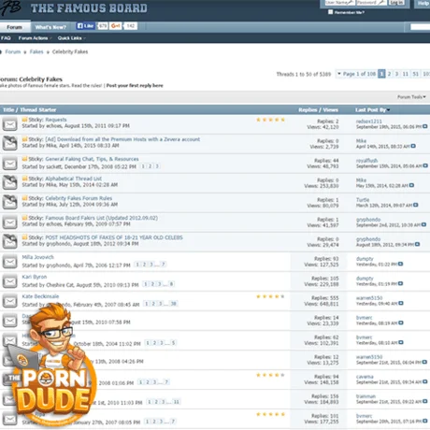Go to page 51 of the thread list

coord(416,74)
